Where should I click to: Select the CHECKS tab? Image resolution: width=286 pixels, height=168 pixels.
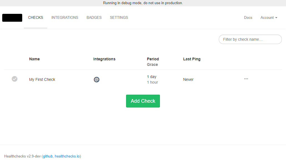point(36,17)
